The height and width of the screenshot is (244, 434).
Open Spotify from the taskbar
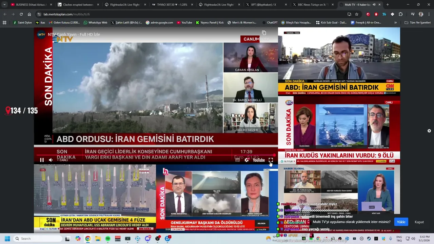(x=107, y=239)
